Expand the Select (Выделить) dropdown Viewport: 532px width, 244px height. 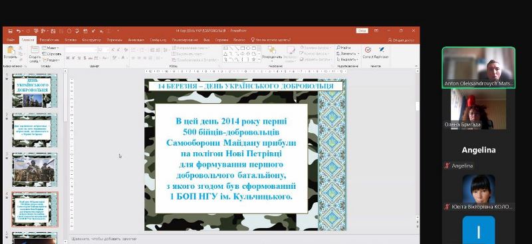pos(347,59)
